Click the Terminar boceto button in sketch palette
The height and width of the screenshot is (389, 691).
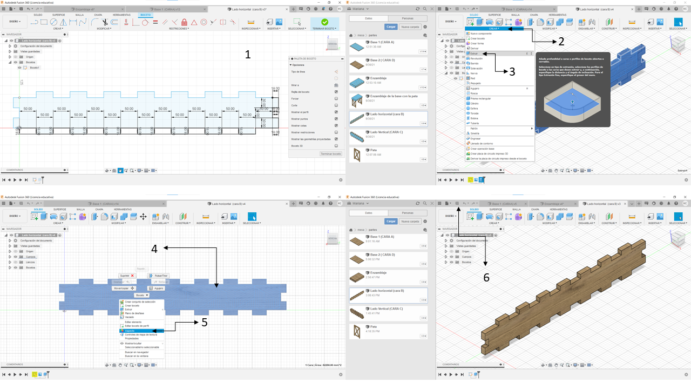(330, 154)
